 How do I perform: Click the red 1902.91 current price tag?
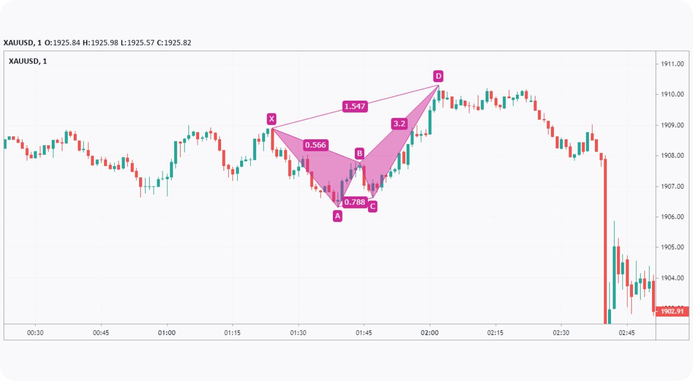click(x=673, y=311)
